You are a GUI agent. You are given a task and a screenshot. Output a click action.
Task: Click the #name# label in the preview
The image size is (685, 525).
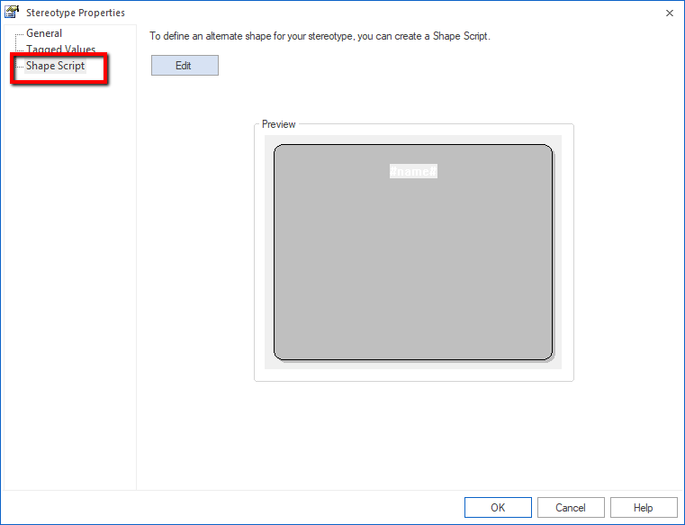click(x=413, y=171)
